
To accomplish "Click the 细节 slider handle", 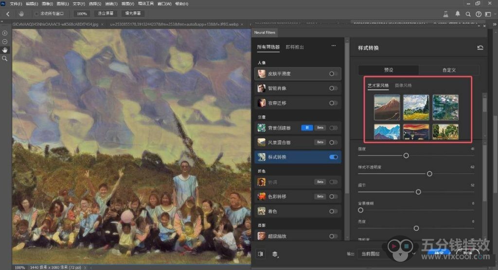I will [x=418, y=192].
